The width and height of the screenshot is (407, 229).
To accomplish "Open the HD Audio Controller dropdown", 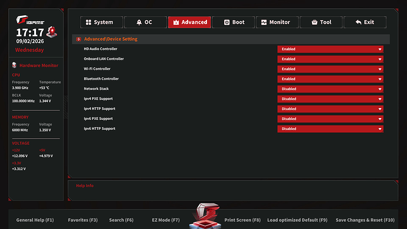I will 330,49.
